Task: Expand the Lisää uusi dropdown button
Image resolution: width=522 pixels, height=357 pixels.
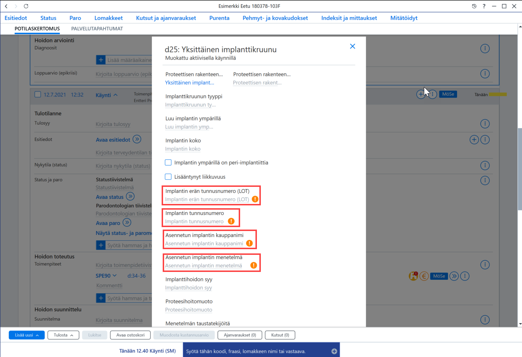Action: click(27, 335)
